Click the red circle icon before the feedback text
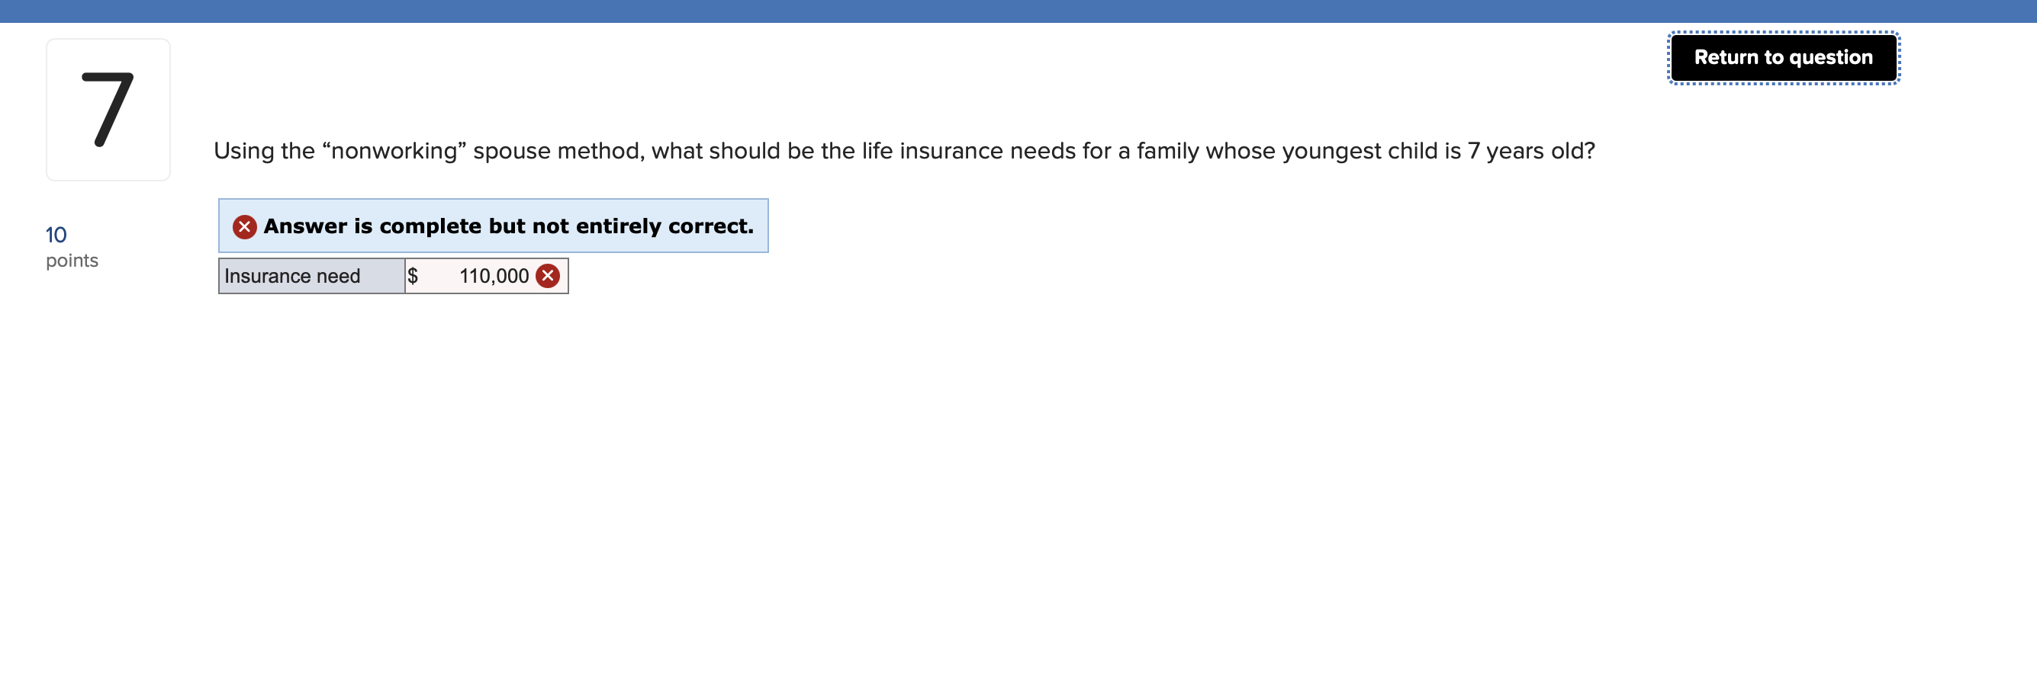2037x689 pixels. tap(244, 226)
